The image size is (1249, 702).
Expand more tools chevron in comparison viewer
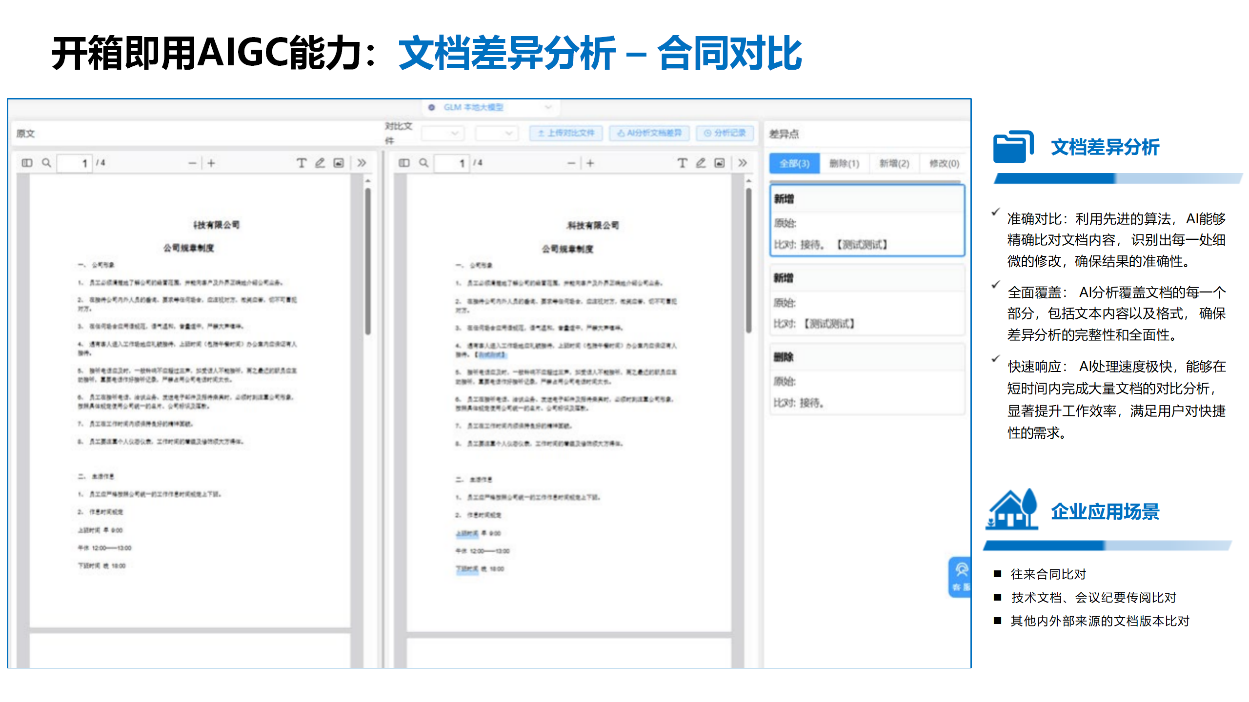pyautogui.click(x=743, y=163)
